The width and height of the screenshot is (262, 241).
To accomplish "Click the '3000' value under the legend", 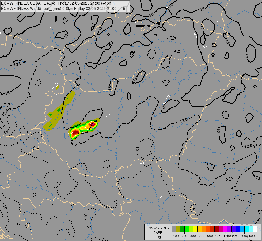I will coord(244,236).
